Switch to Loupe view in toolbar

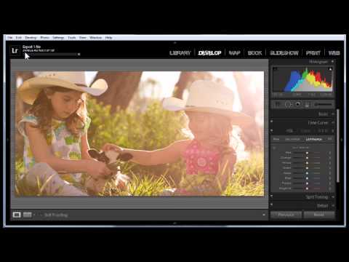[x=17, y=215]
